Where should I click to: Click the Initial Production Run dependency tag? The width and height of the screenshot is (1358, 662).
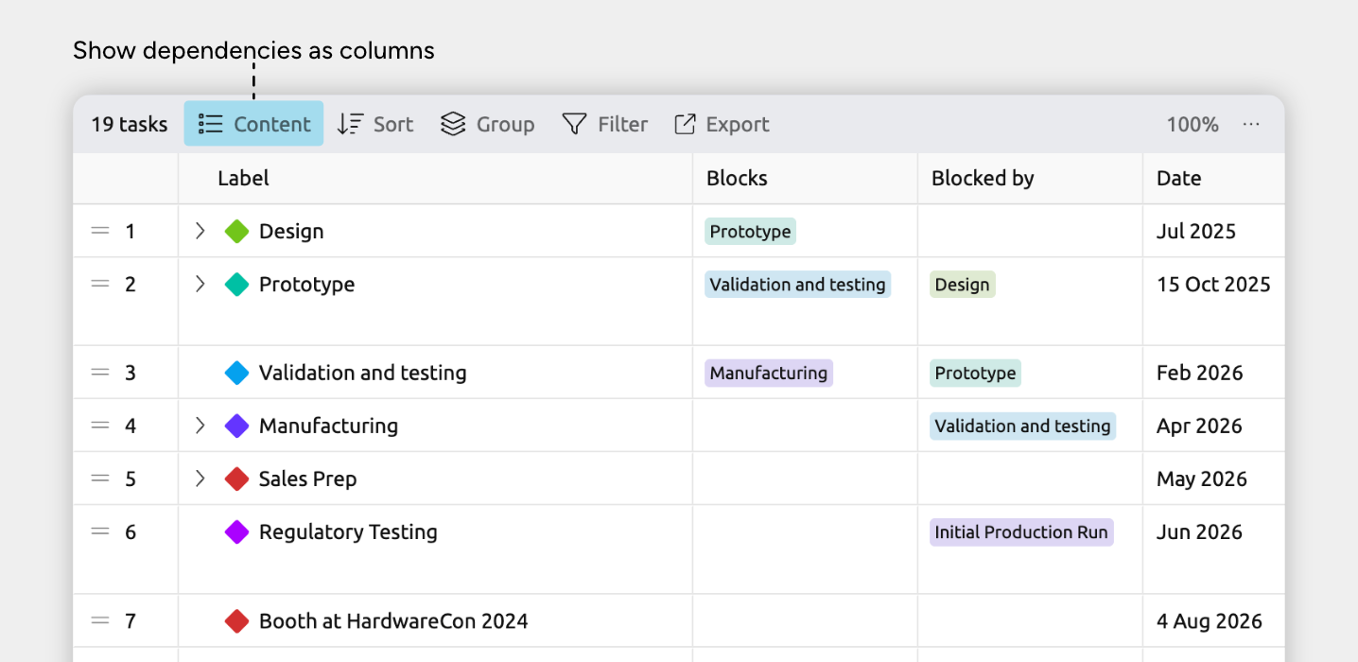(1021, 531)
